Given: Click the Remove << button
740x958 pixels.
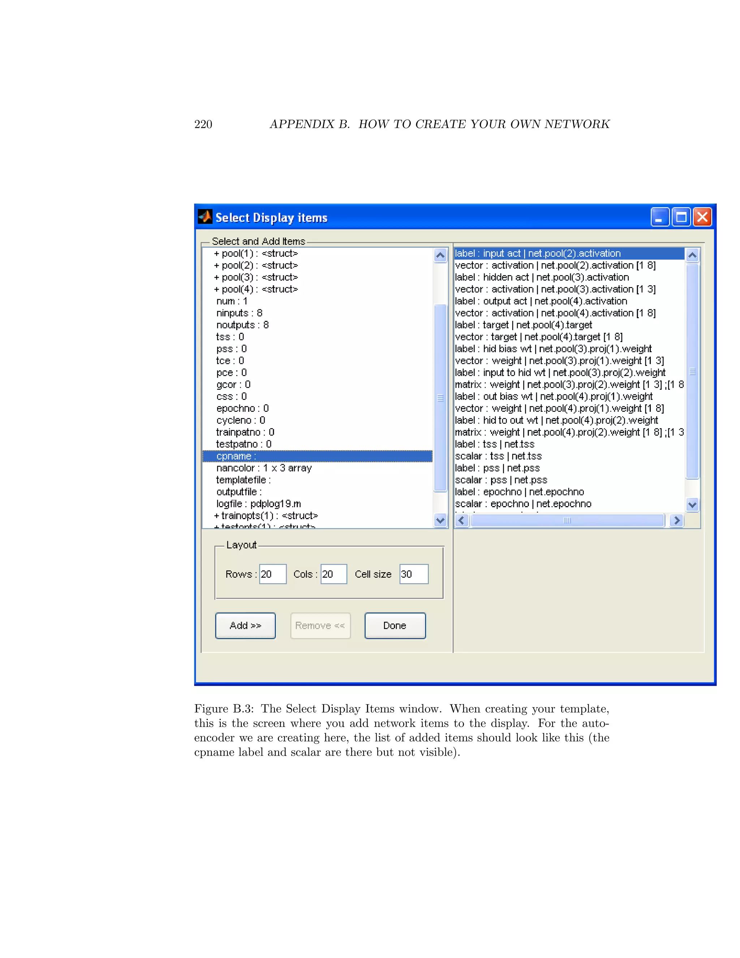Looking at the screenshot, I should pyautogui.click(x=320, y=625).
